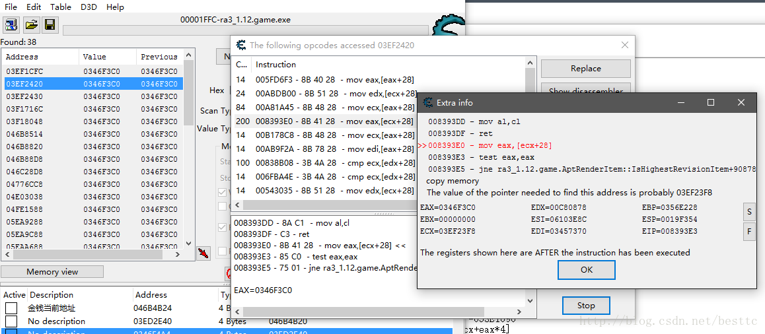Close the Extra info window
Screen dimensions: 765x334
(741, 102)
